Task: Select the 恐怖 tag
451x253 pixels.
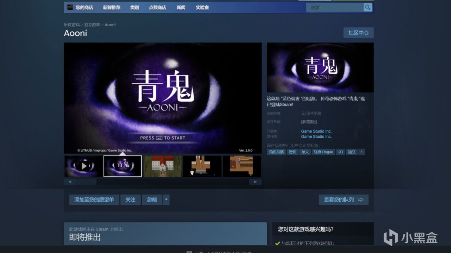Action: point(292,152)
